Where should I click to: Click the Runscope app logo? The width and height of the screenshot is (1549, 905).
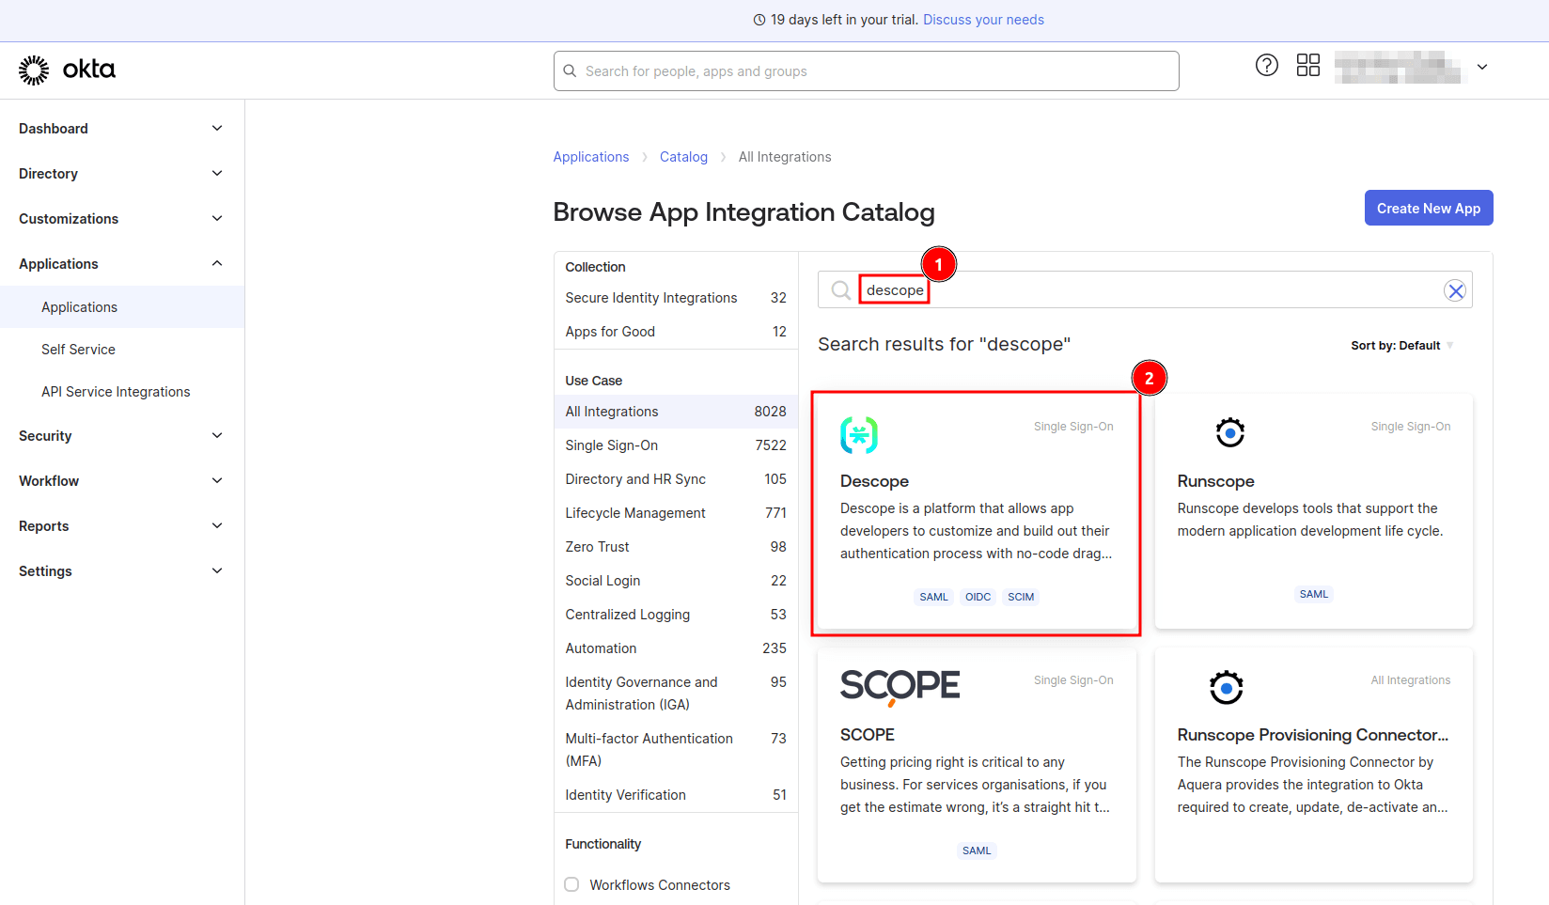pyautogui.click(x=1229, y=432)
